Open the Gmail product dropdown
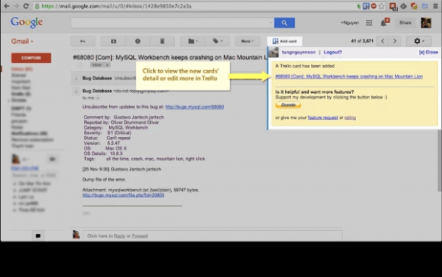The width and height of the screenshot is (442, 277). click(x=22, y=41)
